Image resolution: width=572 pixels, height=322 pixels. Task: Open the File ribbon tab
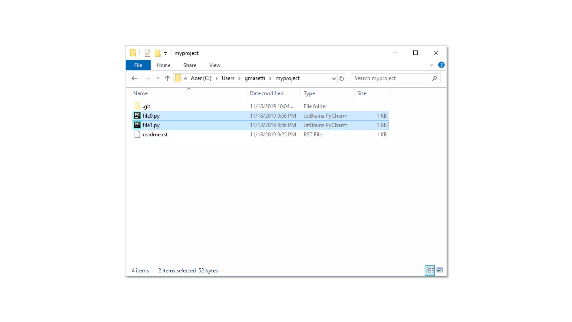tap(138, 65)
